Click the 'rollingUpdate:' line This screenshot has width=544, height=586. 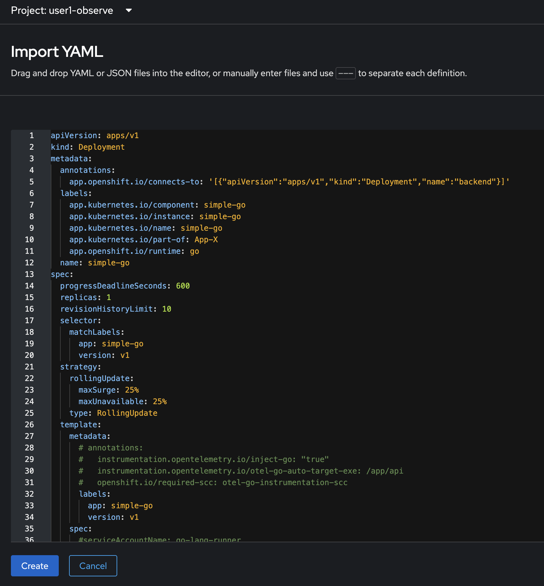(101, 378)
